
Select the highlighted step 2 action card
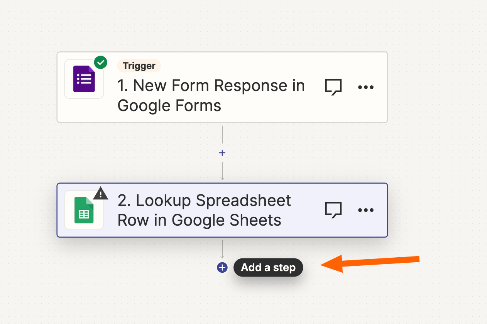(222, 210)
